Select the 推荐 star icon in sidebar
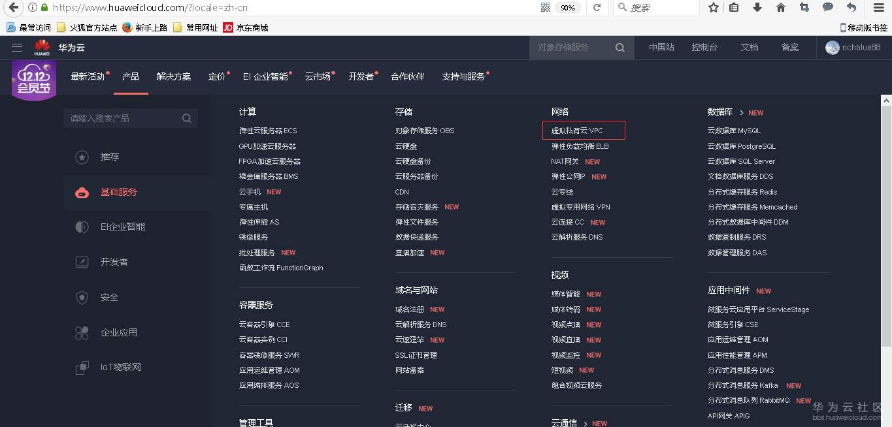This screenshot has height=427, width=892. click(82, 157)
